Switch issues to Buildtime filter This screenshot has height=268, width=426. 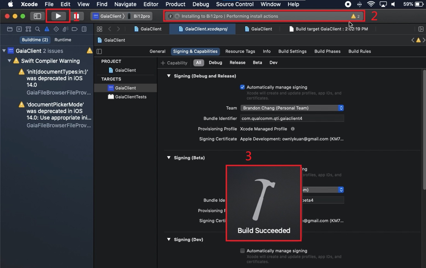(x=35, y=40)
